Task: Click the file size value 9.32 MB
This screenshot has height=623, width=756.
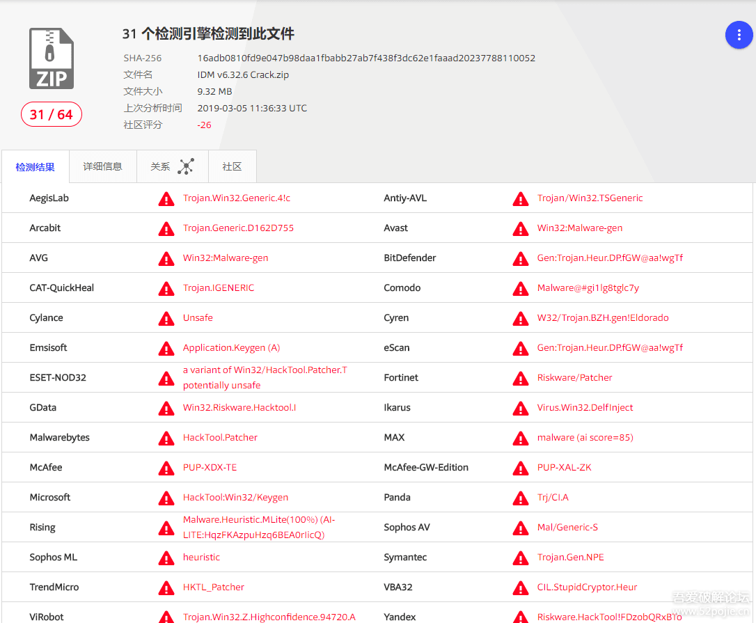Action: [214, 91]
